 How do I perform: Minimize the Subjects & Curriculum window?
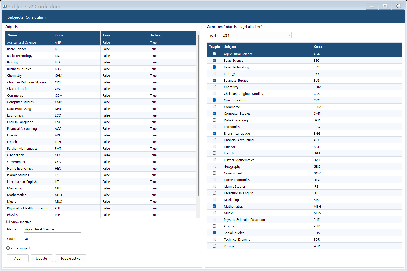372,6
